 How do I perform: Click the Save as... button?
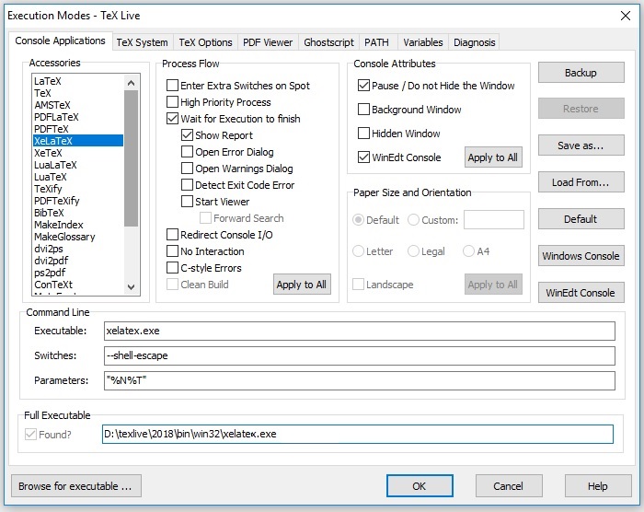(581, 145)
